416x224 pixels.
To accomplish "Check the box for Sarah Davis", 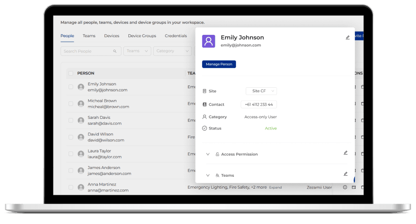I will click(x=71, y=120).
